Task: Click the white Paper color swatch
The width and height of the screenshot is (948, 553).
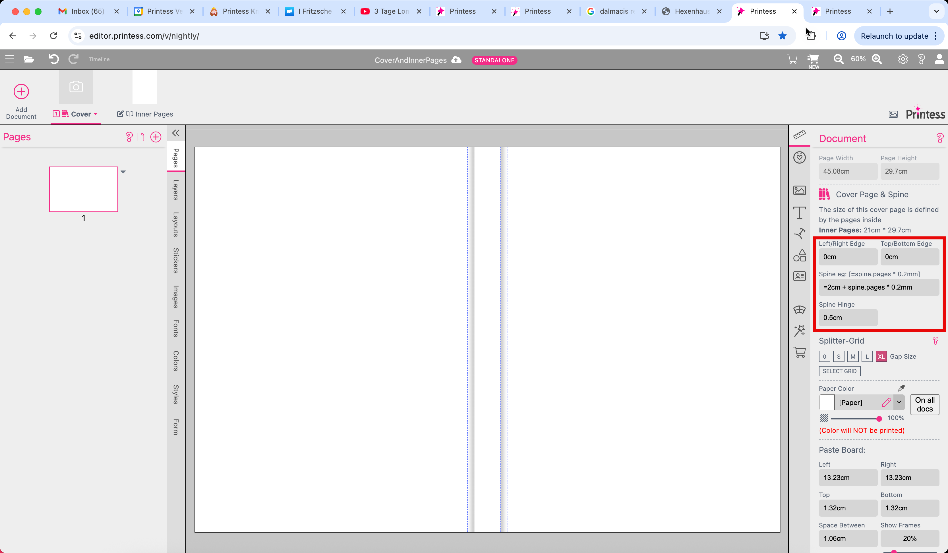Action: (827, 402)
